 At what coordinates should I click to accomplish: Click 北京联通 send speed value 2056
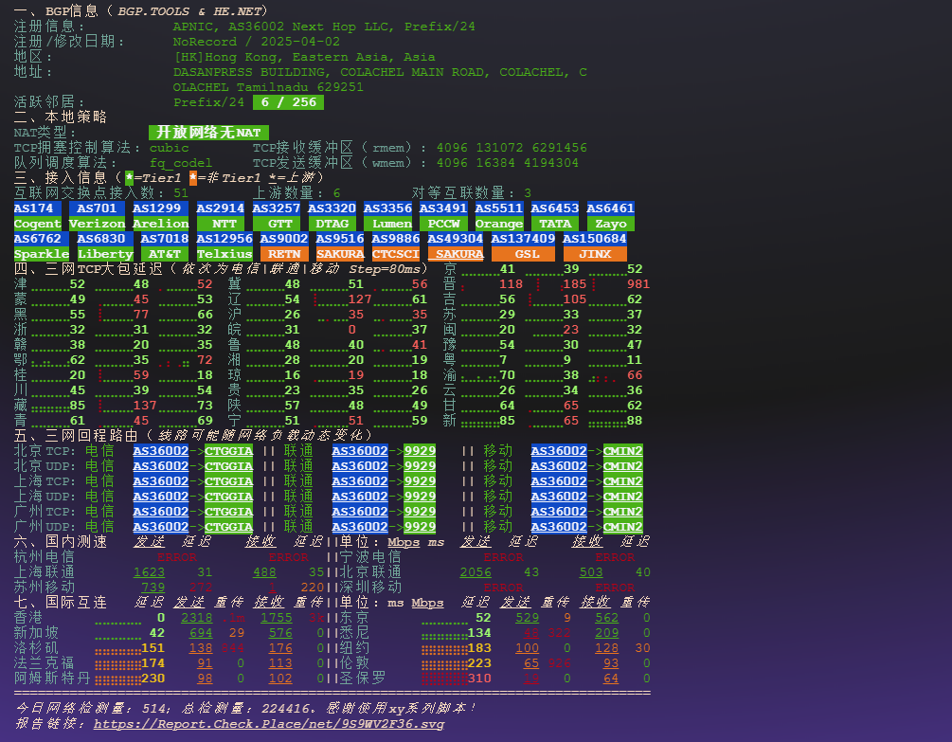click(x=476, y=572)
